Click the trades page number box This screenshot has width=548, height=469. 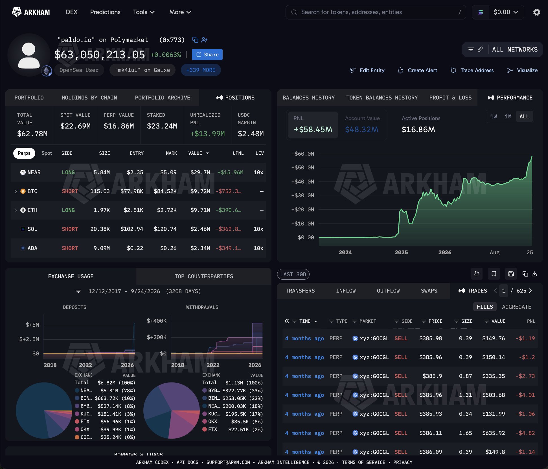(x=504, y=291)
